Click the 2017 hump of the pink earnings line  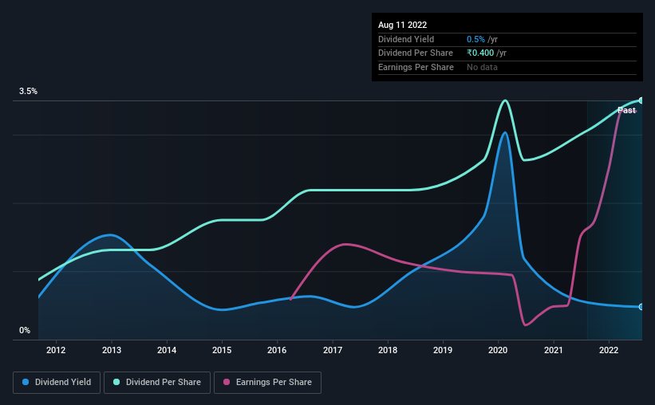(345, 244)
